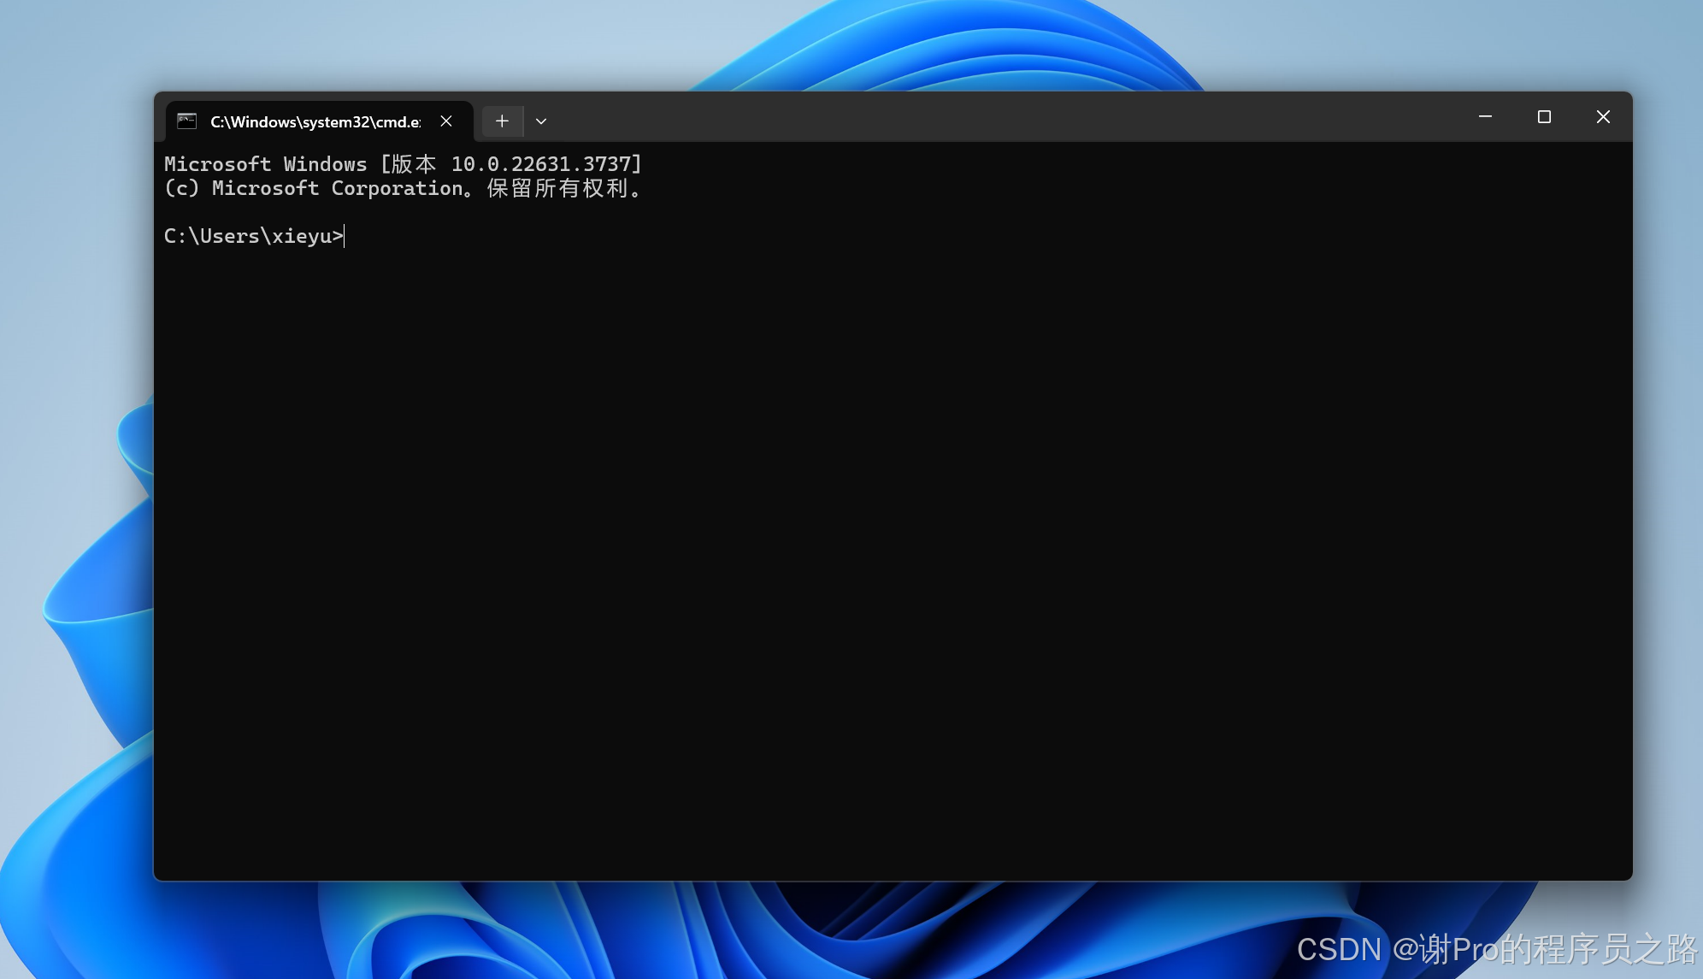
Task: Click the 10.0.22631.3737 version number
Action: tap(540, 164)
